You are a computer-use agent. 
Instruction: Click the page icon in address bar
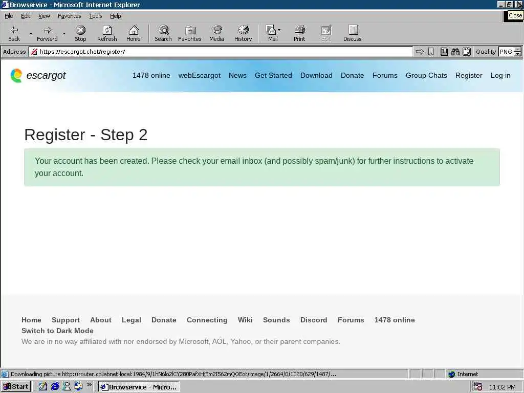click(x=34, y=52)
